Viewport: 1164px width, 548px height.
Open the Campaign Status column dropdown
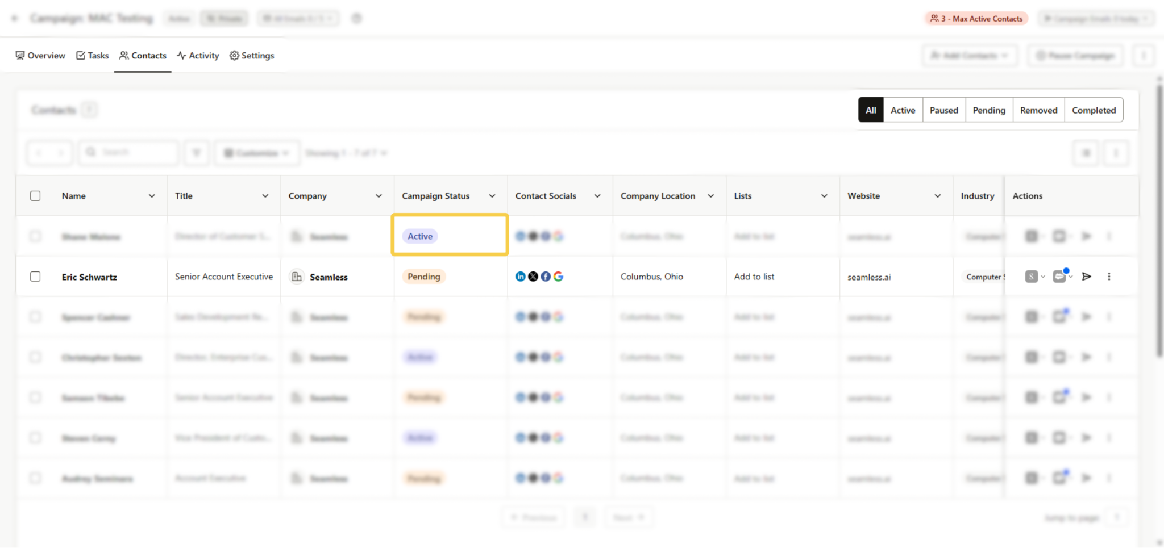492,196
